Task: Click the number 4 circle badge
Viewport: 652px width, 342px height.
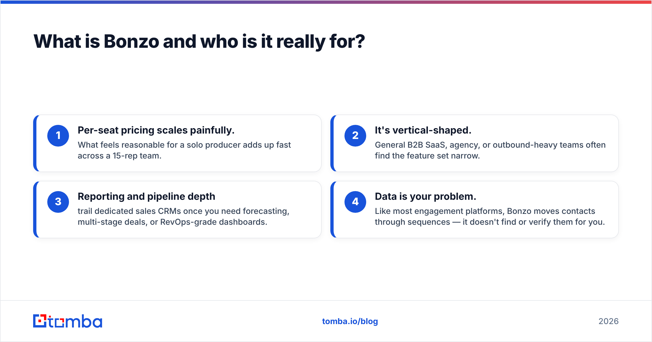Action: (355, 202)
